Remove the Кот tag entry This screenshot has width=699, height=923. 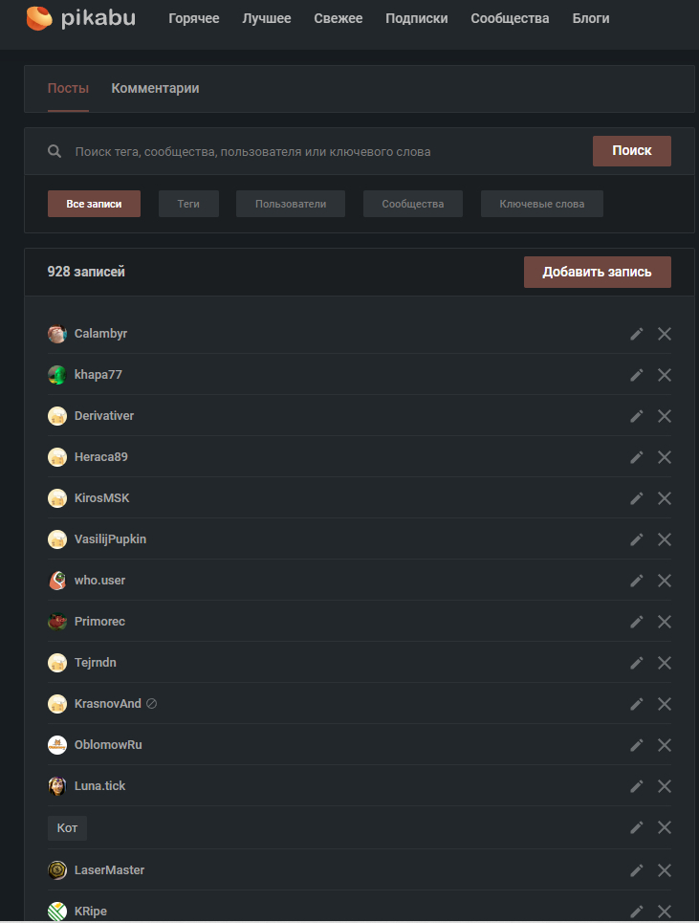pos(665,827)
